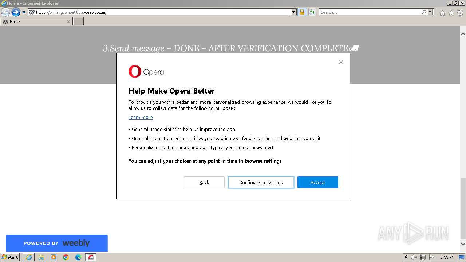Open the Tools gear menu
466x262 pixels.
(x=460, y=13)
